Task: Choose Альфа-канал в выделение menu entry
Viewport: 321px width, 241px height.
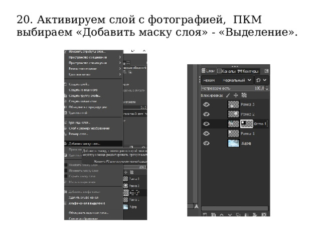Action: pyautogui.click(x=94, y=203)
